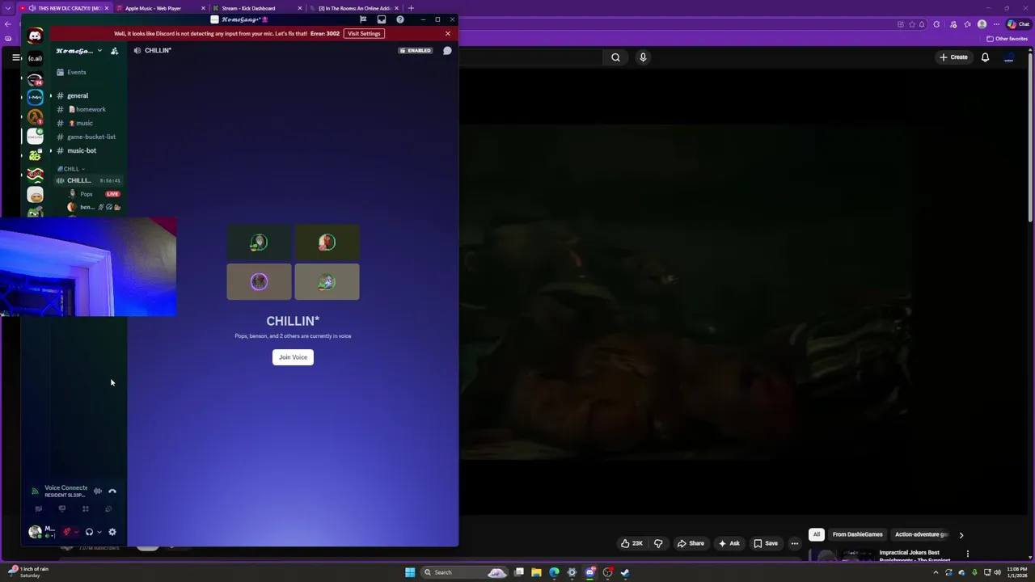Image resolution: width=1035 pixels, height=582 pixels.
Task: Open Steam from the taskbar
Action: coord(625,572)
